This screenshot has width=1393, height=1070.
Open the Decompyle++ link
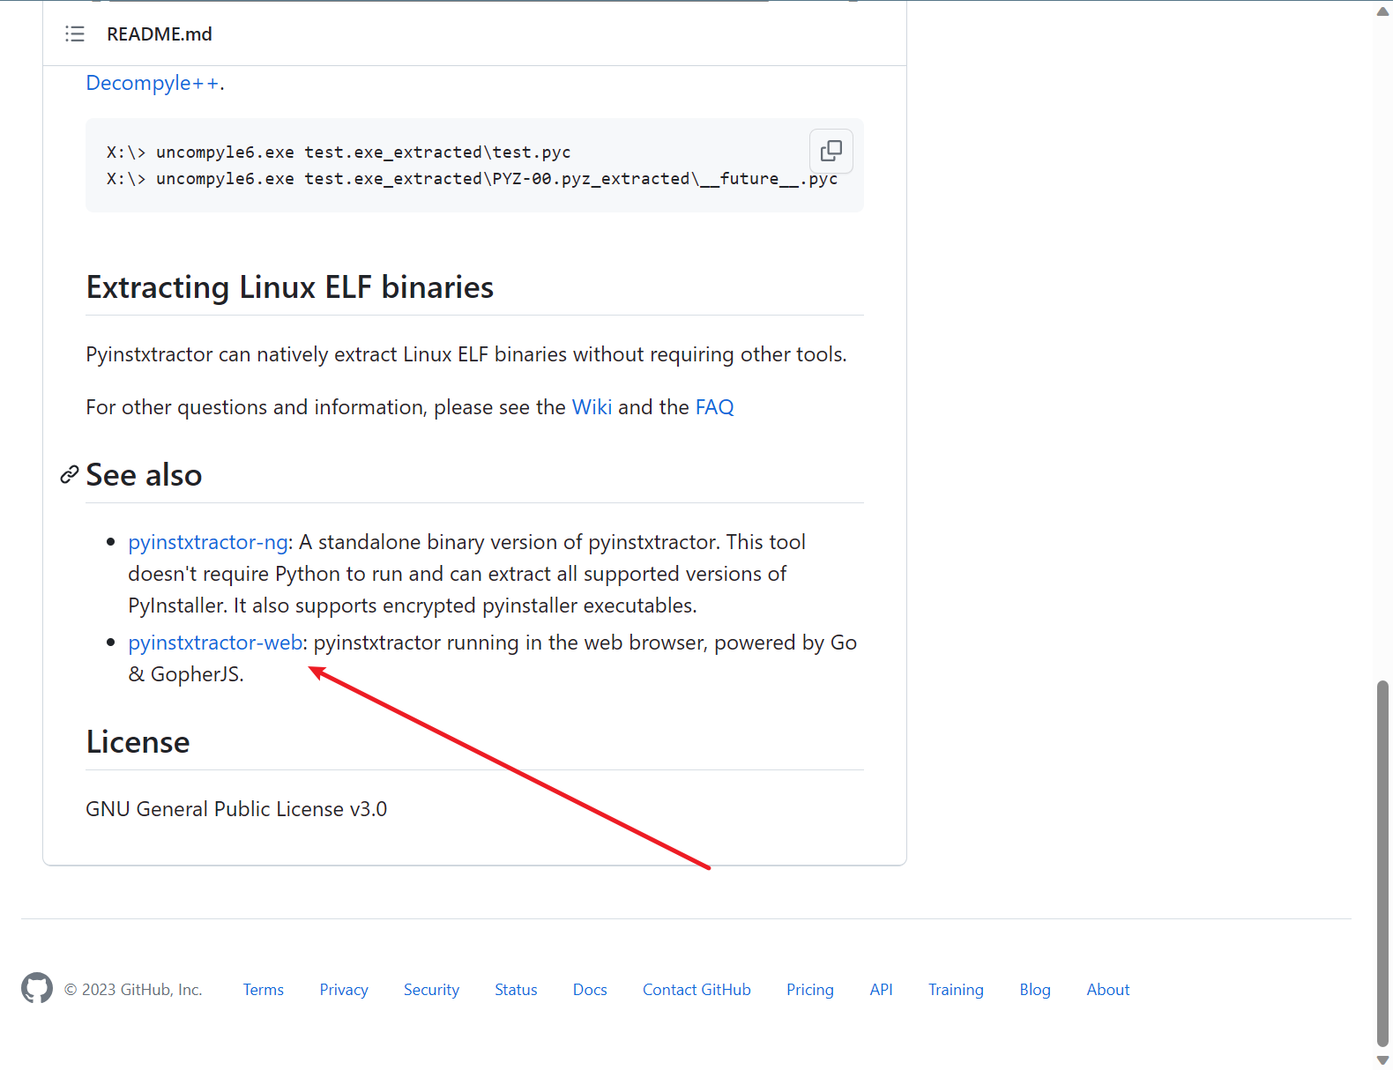153,83
